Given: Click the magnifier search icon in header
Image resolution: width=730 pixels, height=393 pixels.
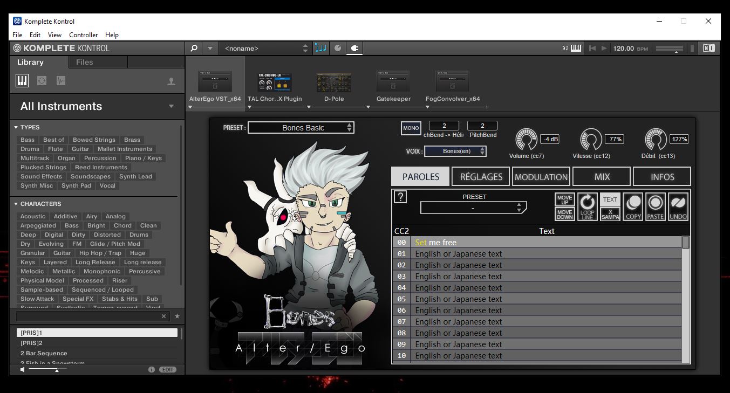Looking at the screenshot, I should [194, 48].
